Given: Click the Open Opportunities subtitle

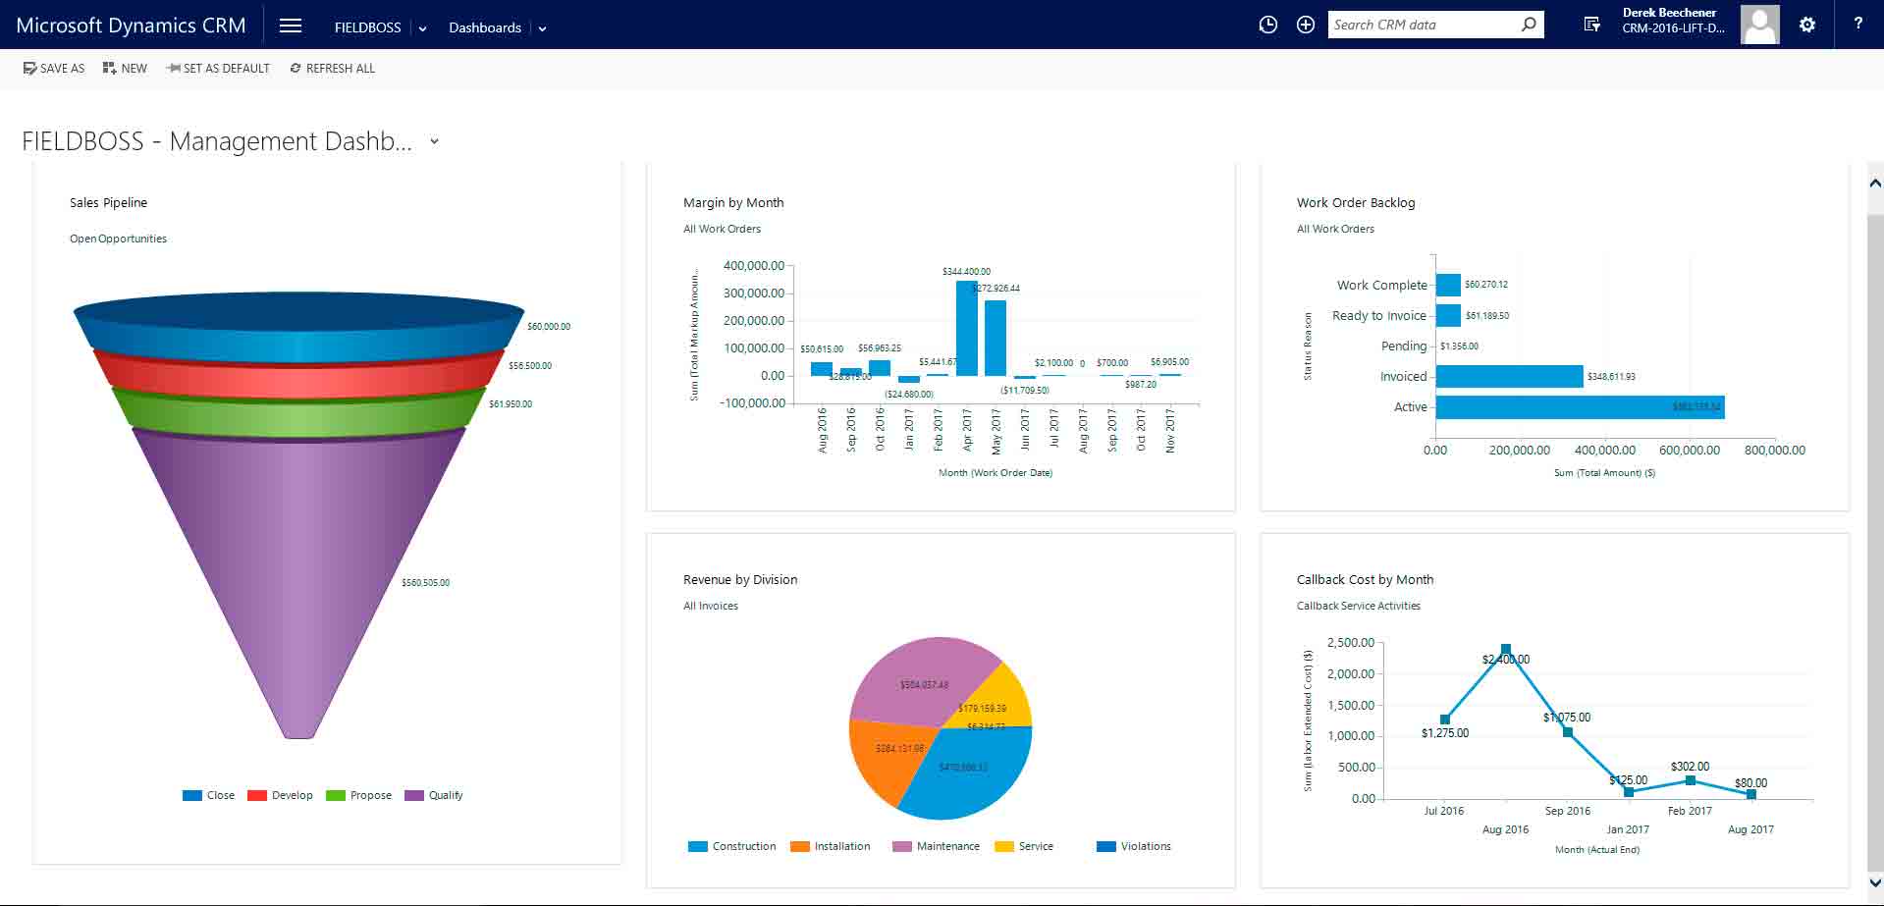Looking at the screenshot, I should click(118, 239).
